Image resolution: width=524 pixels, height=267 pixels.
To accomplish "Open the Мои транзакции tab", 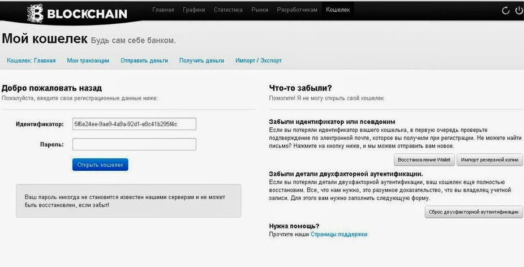I will pyautogui.click(x=88, y=61).
